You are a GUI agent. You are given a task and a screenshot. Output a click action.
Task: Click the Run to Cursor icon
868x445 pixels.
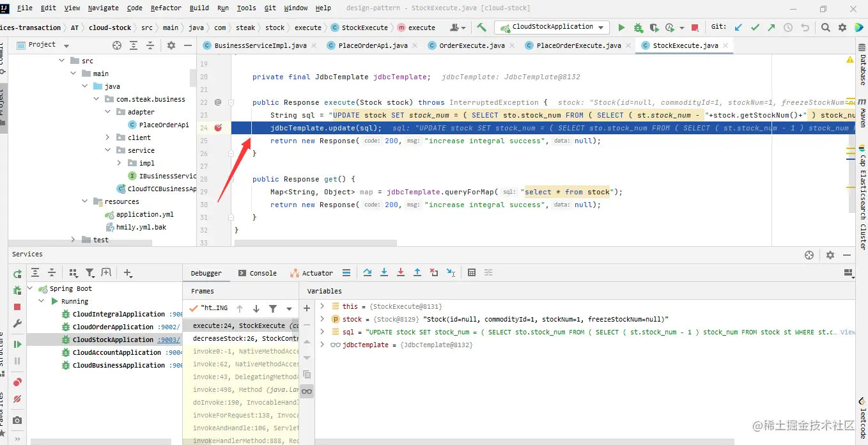point(451,272)
